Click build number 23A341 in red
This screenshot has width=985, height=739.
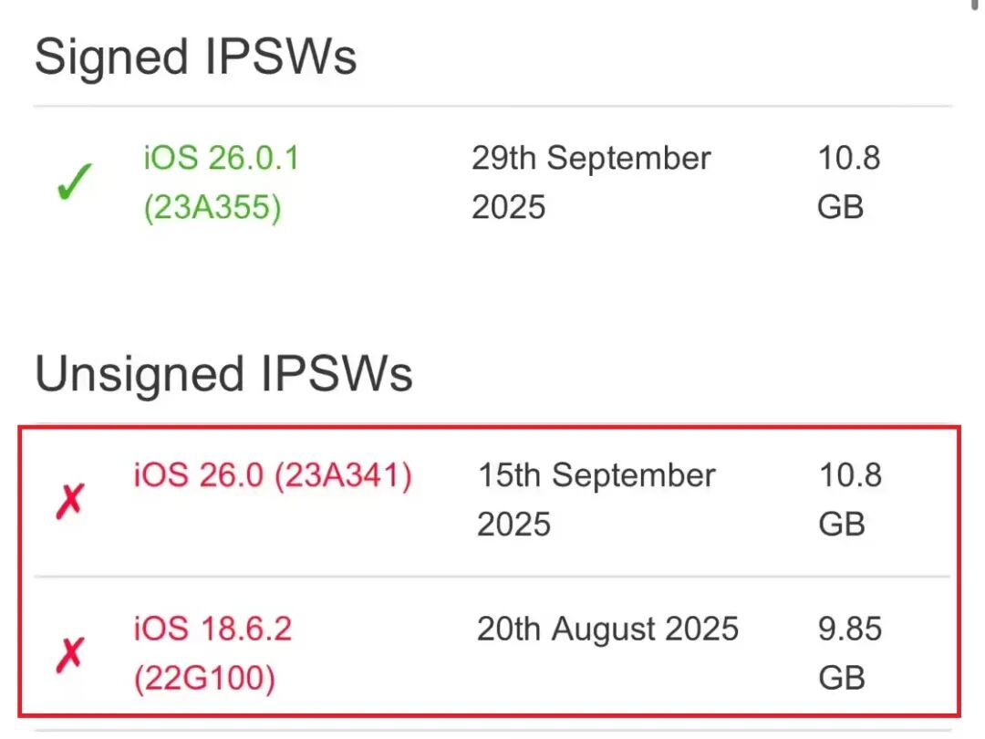344,475
